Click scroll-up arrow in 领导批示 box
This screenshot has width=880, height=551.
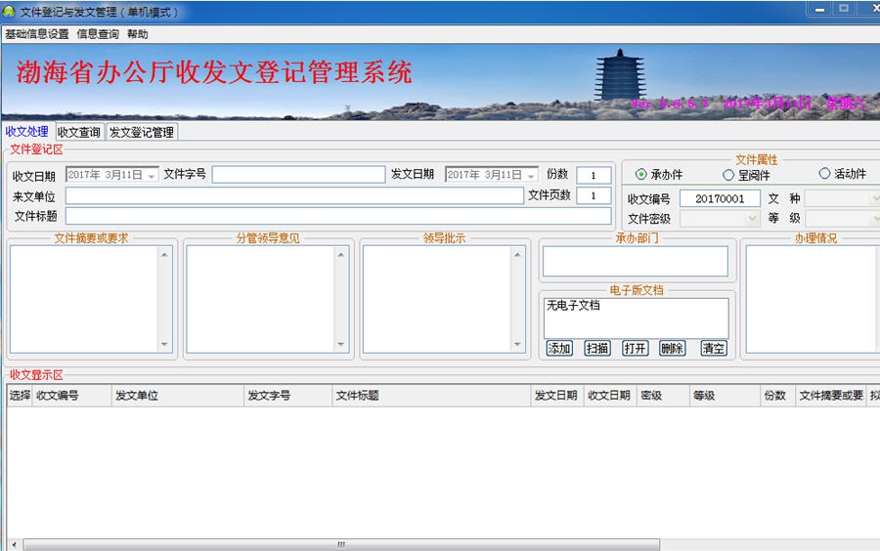click(517, 254)
